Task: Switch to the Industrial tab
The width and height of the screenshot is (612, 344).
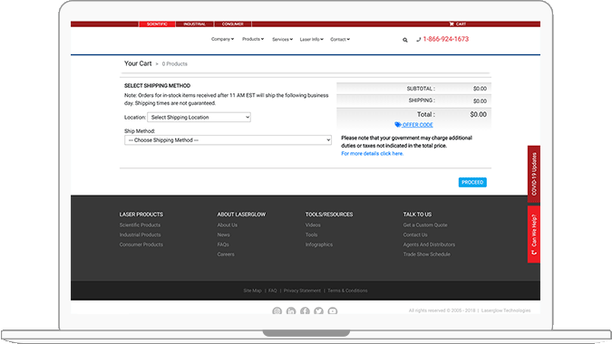Action: (194, 24)
